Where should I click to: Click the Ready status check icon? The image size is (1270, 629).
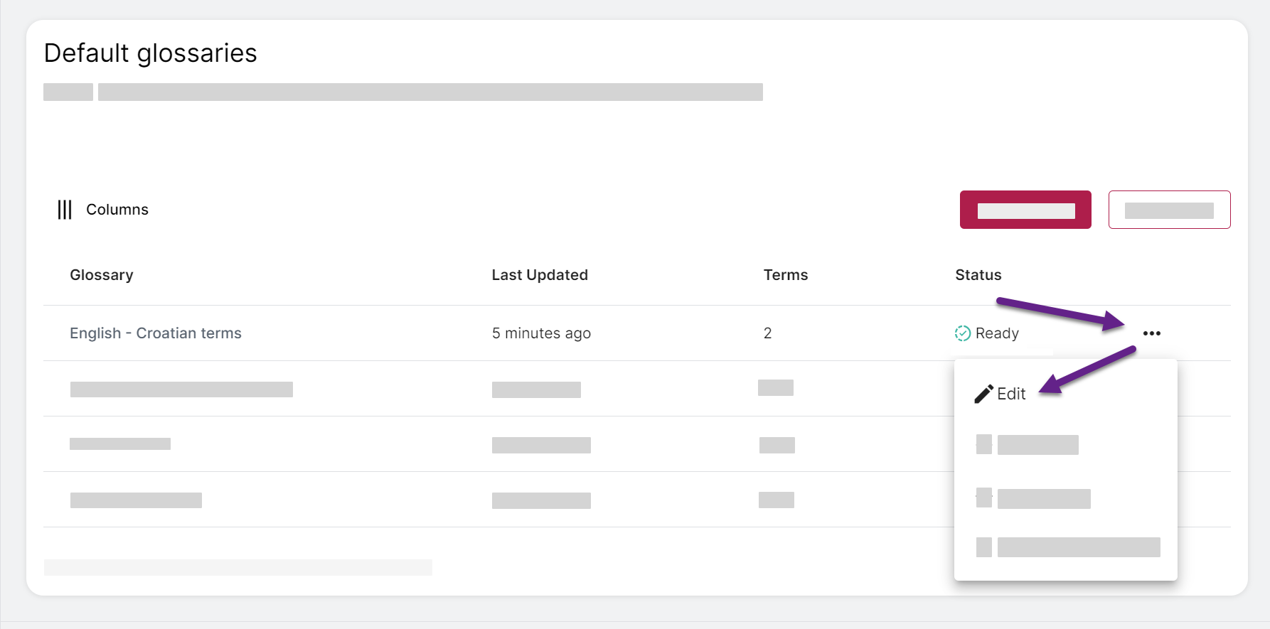point(962,333)
